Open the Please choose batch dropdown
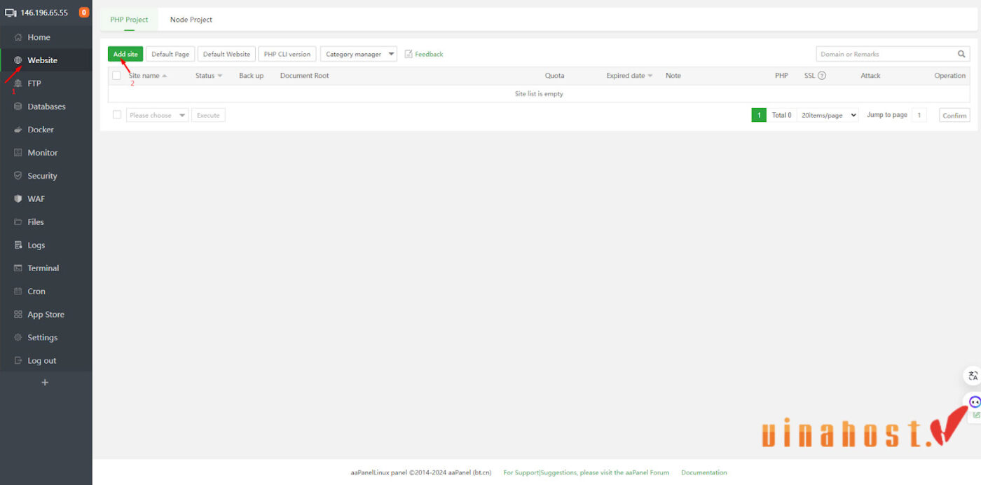981x485 pixels. 157,115
